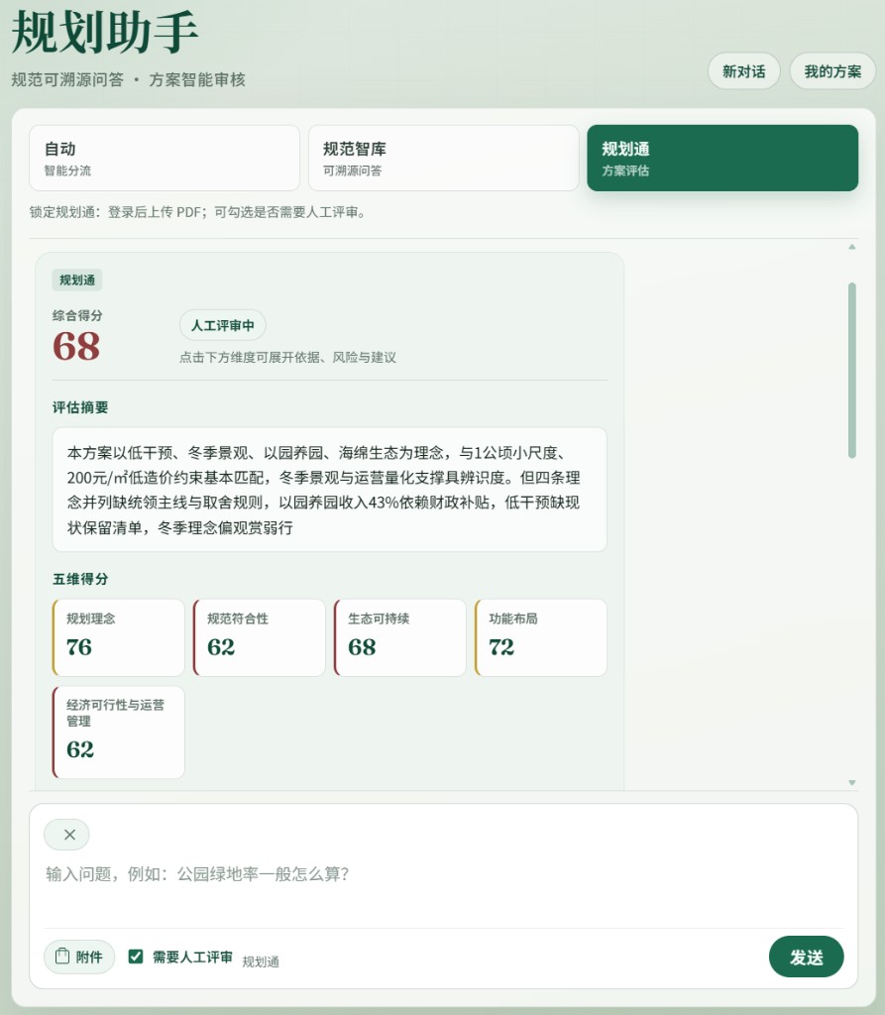Screen dimensions: 885x1015
Task: Expand the 规范符合性 62 score card
Action: pos(259,637)
